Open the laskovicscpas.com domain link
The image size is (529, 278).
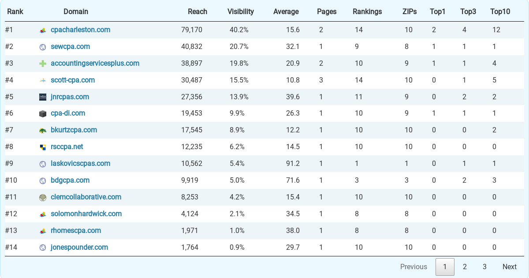point(80,163)
